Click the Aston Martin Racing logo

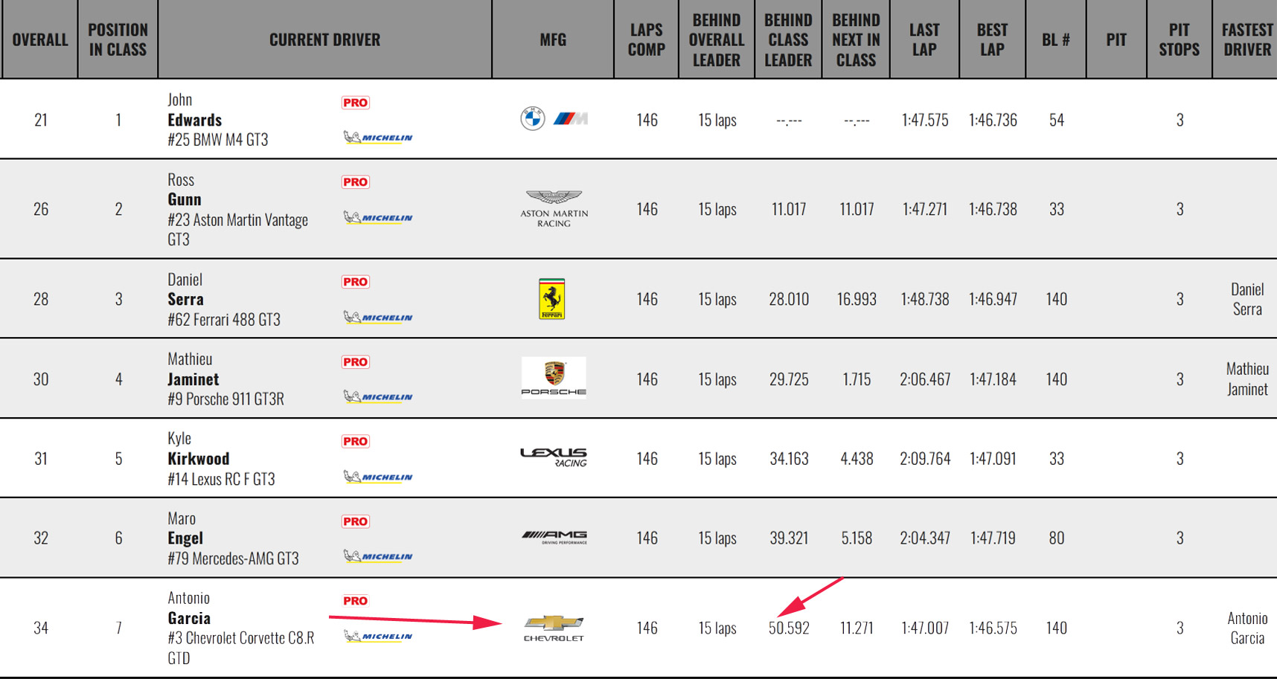[554, 208]
